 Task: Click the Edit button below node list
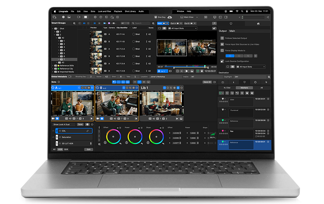89,150
